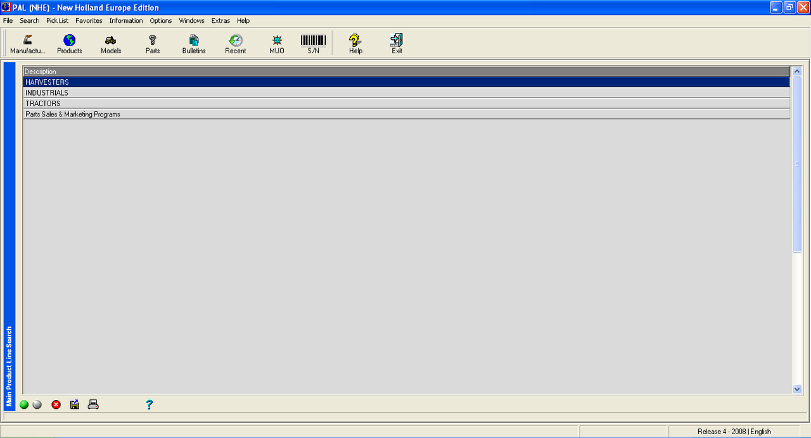This screenshot has height=438, width=811.
Task: Open the Favorites menu
Action: (89, 21)
